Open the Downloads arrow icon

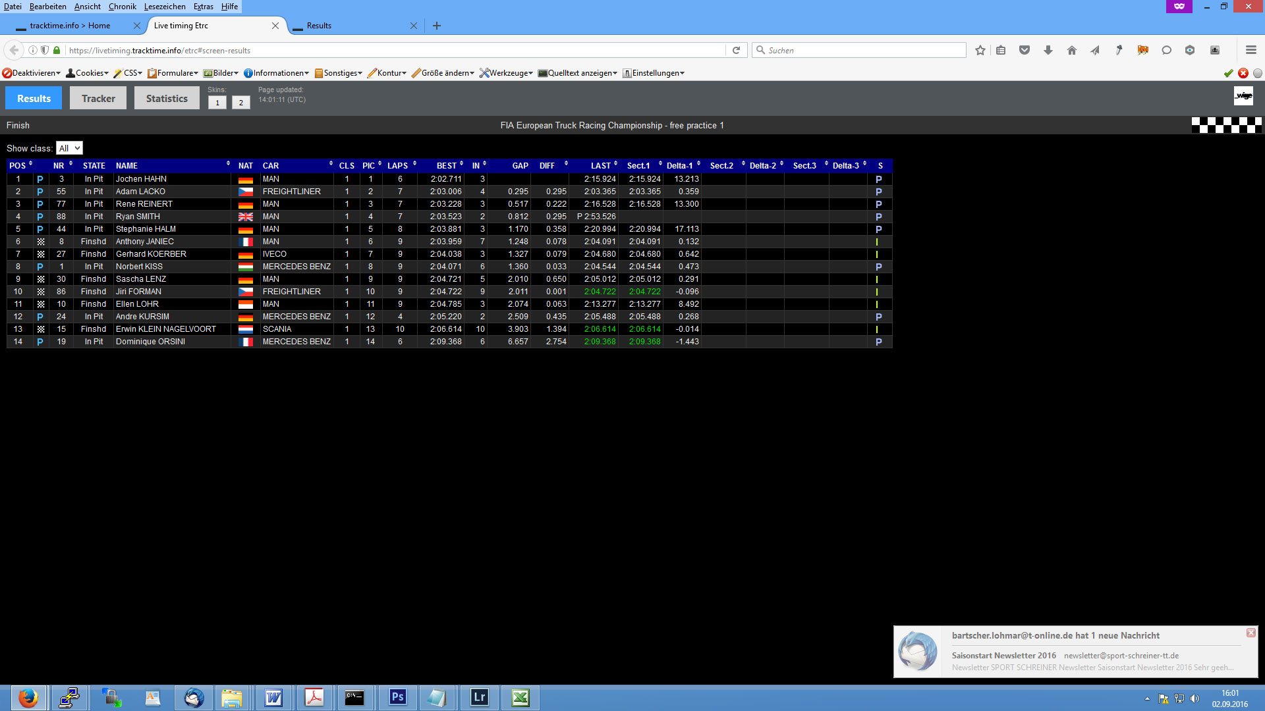tap(1048, 50)
